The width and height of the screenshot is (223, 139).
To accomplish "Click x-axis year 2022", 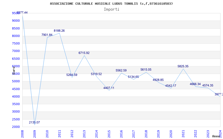I will [196, 134].
